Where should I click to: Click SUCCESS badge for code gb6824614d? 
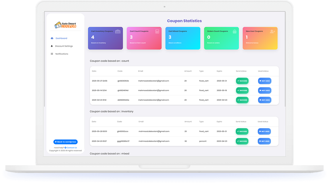(242, 91)
